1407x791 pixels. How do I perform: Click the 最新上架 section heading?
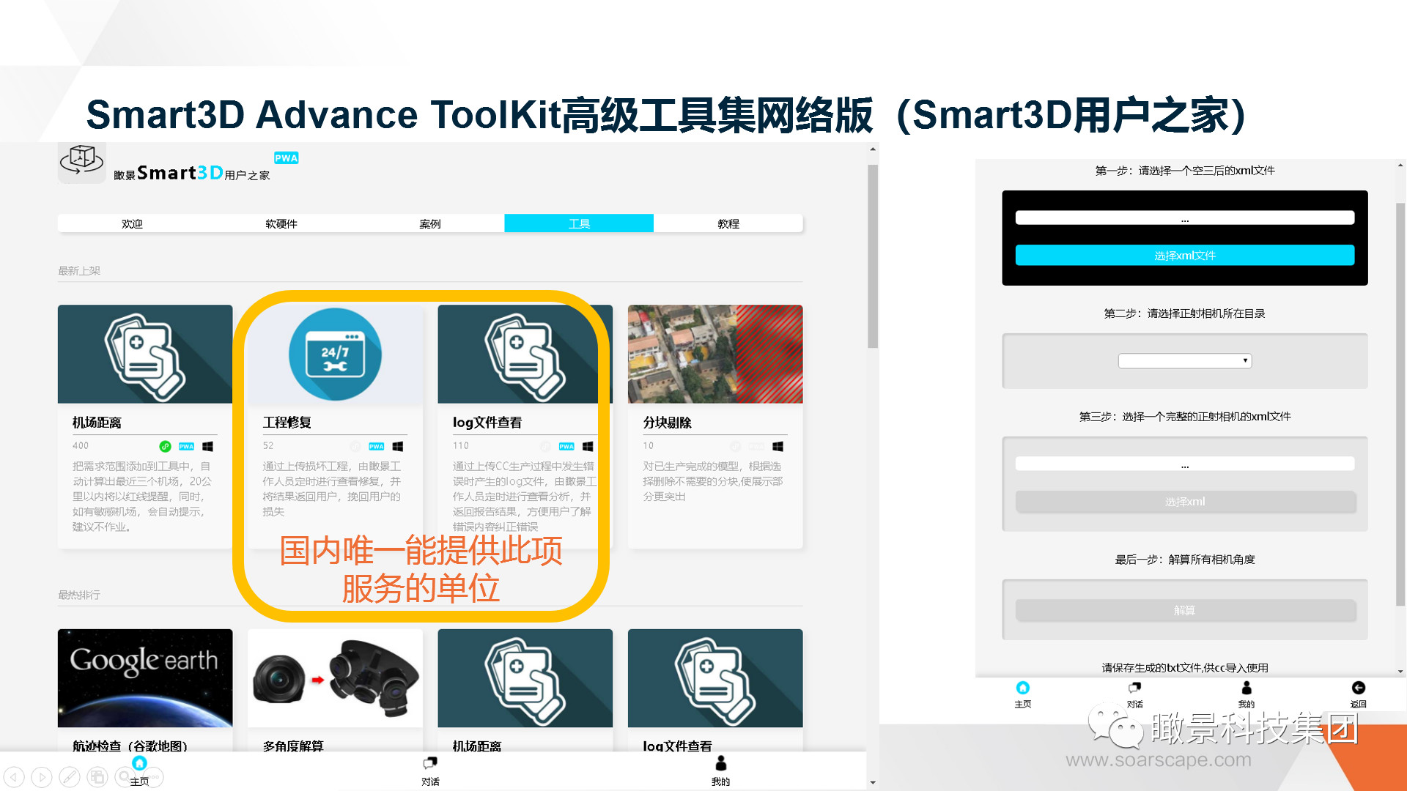79,271
